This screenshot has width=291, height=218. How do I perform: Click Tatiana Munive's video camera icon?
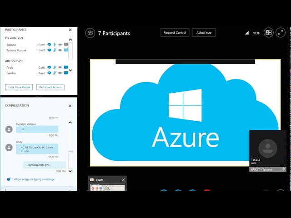pyautogui.click(x=60, y=50)
